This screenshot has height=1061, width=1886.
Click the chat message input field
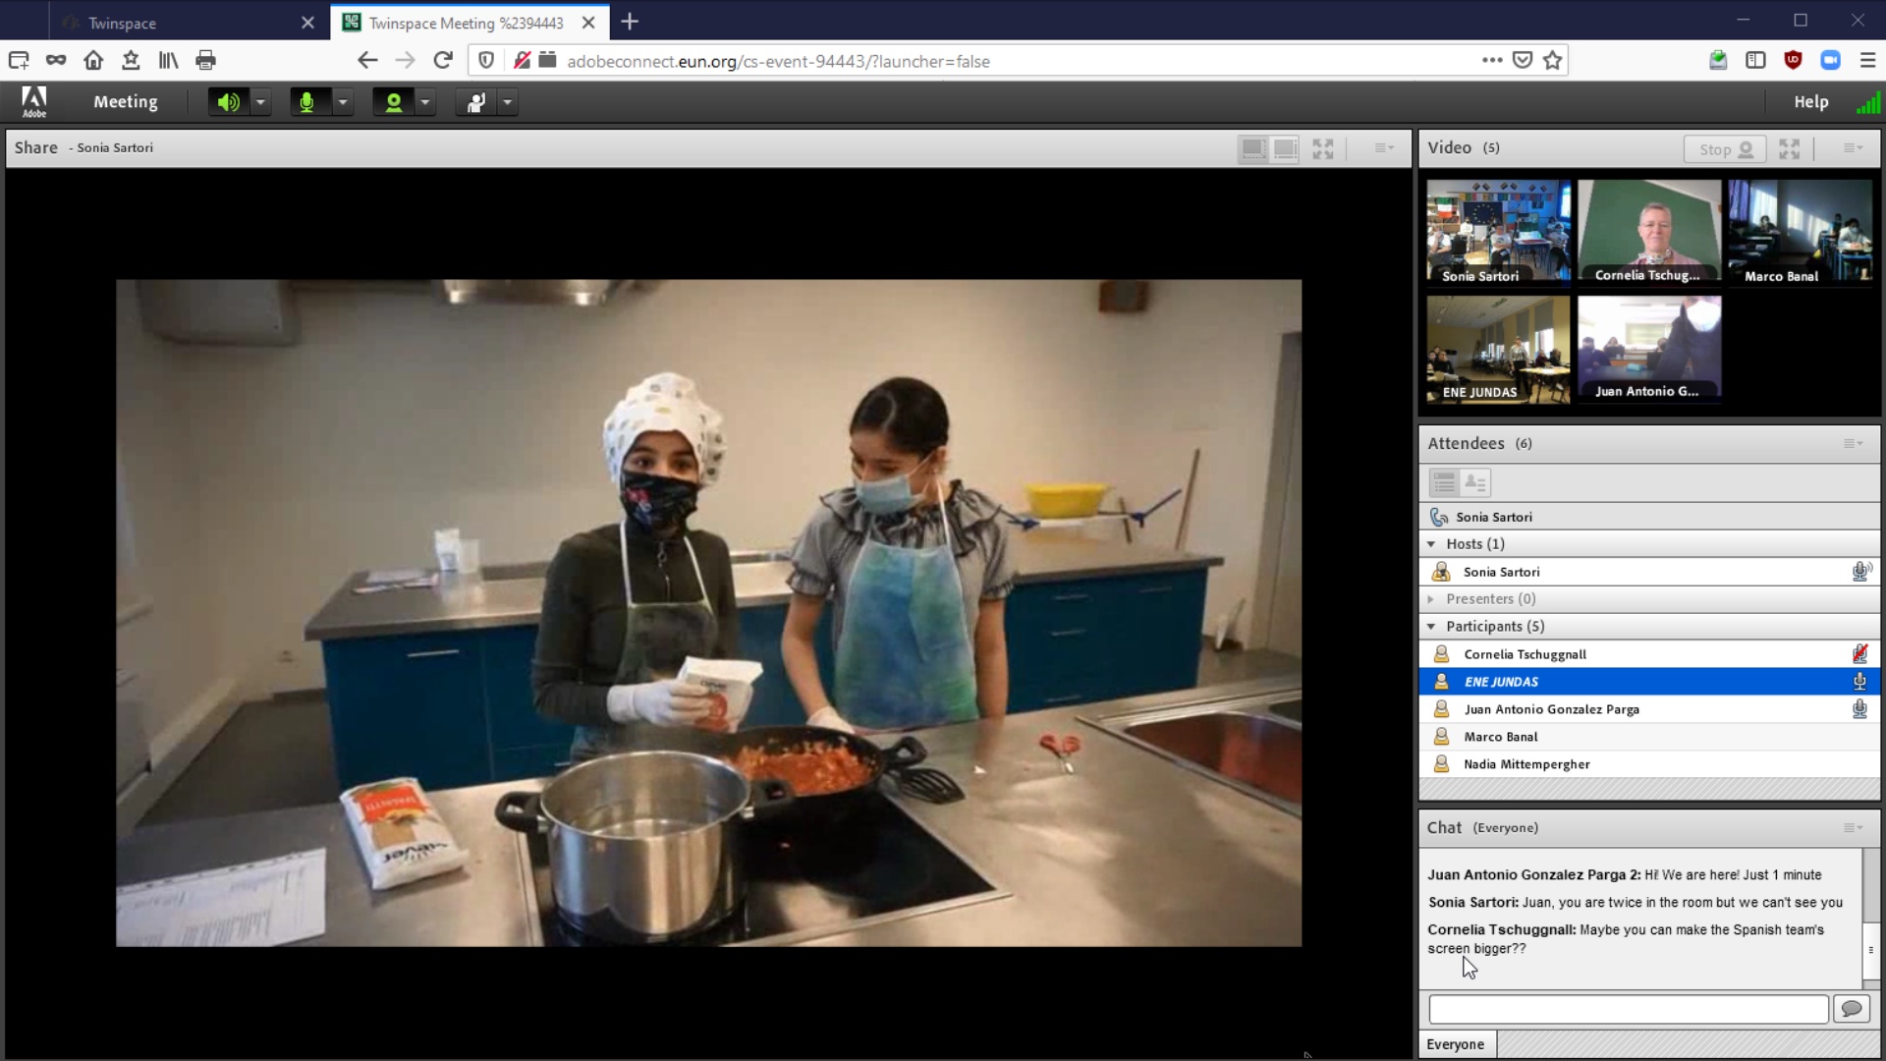1628,1009
